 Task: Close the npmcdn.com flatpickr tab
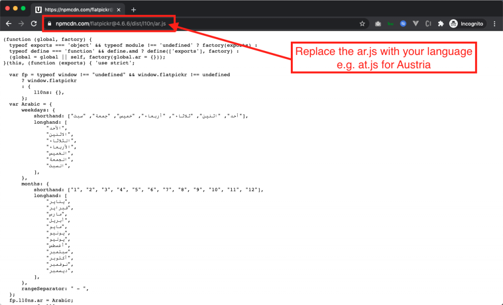(119, 10)
